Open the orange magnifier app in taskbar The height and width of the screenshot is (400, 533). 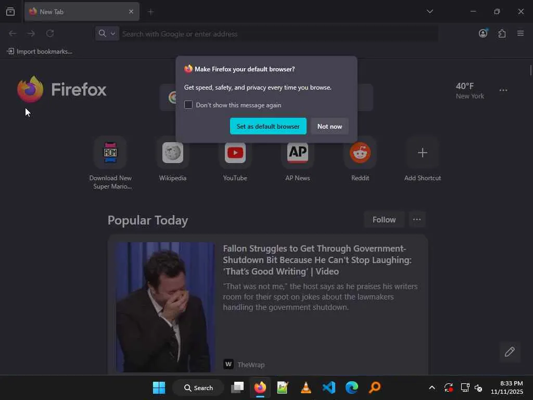[375, 387]
